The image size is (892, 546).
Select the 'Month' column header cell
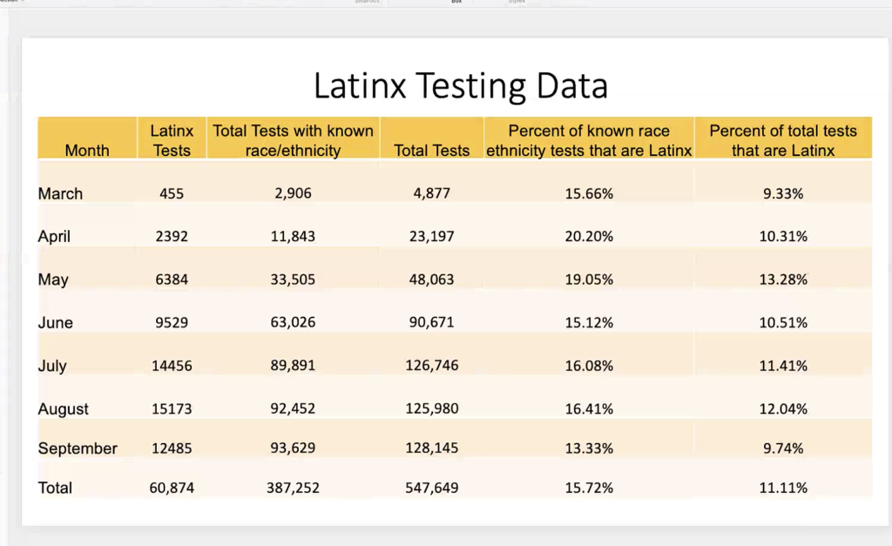[87, 150]
